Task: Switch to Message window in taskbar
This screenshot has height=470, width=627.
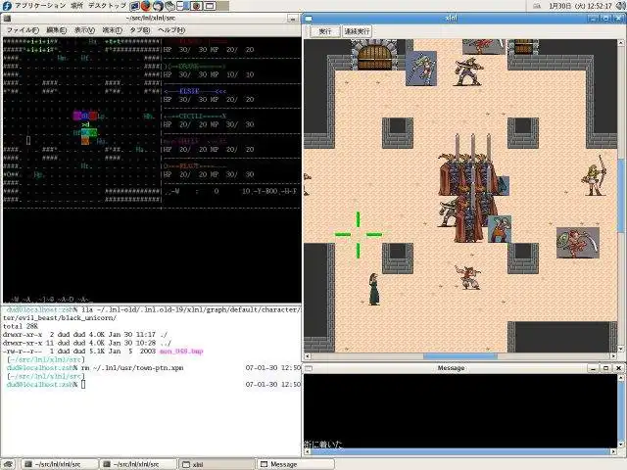Action: pos(295,464)
